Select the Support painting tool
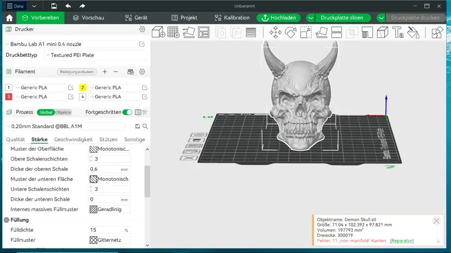 click(368, 32)
